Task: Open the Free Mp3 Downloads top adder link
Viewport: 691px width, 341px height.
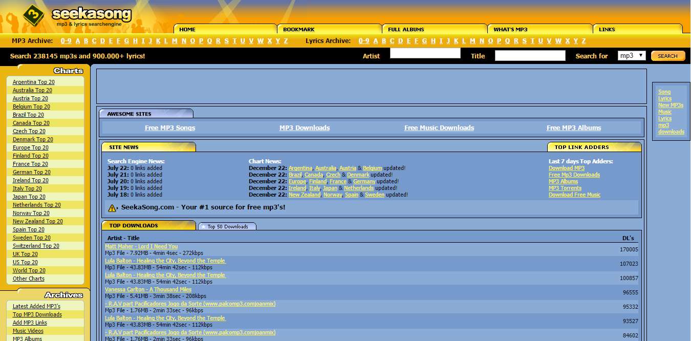Action: [x=574, y=175]
